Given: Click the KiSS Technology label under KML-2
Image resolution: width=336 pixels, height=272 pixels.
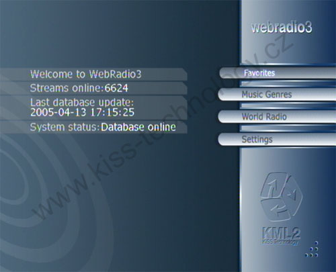Looking at the screenshot, I should coord(280,242).
